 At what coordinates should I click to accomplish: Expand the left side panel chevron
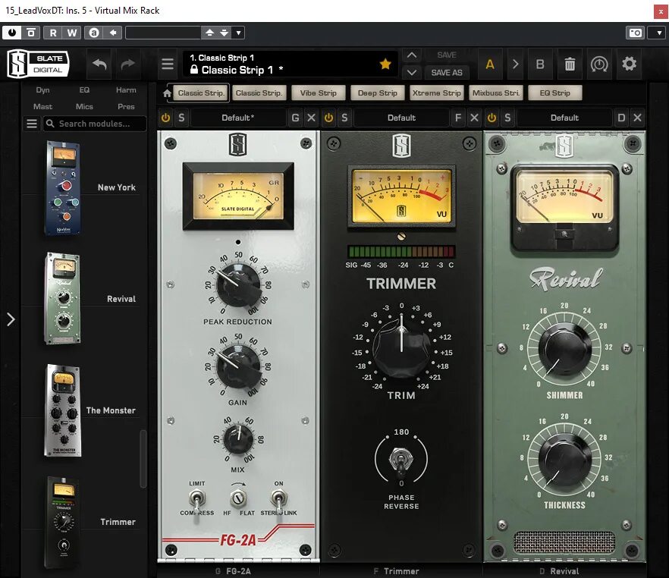[11, 319]
